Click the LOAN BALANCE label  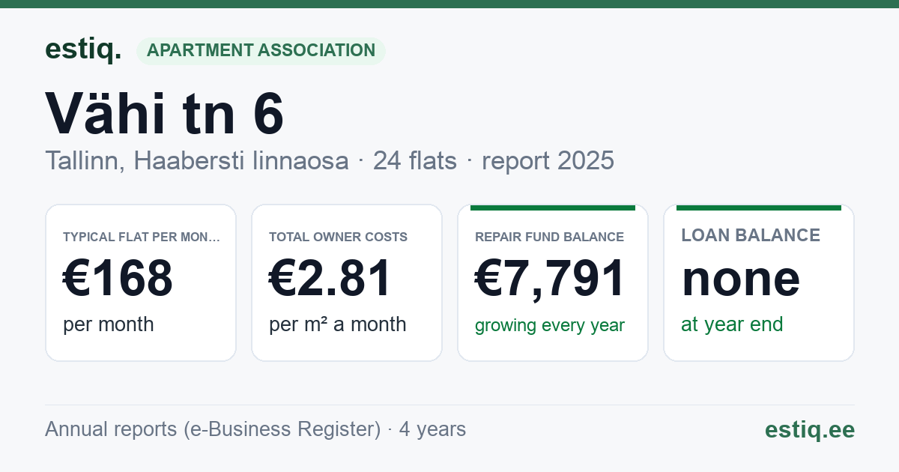(751, 235)
